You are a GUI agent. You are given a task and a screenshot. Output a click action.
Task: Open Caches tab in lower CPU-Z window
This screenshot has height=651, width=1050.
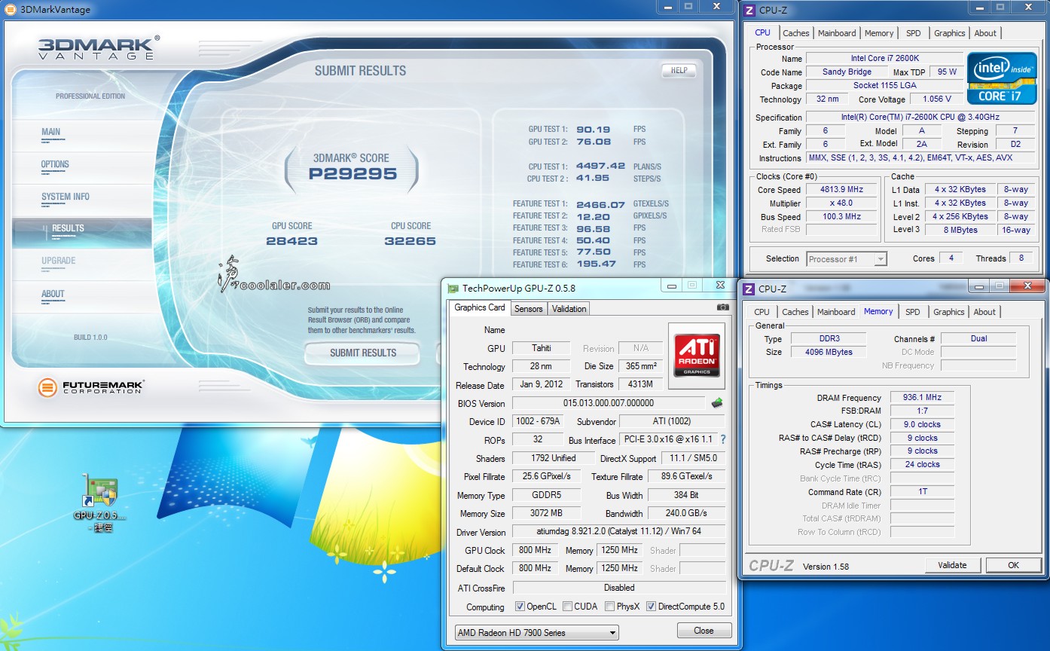coord(795,312)
